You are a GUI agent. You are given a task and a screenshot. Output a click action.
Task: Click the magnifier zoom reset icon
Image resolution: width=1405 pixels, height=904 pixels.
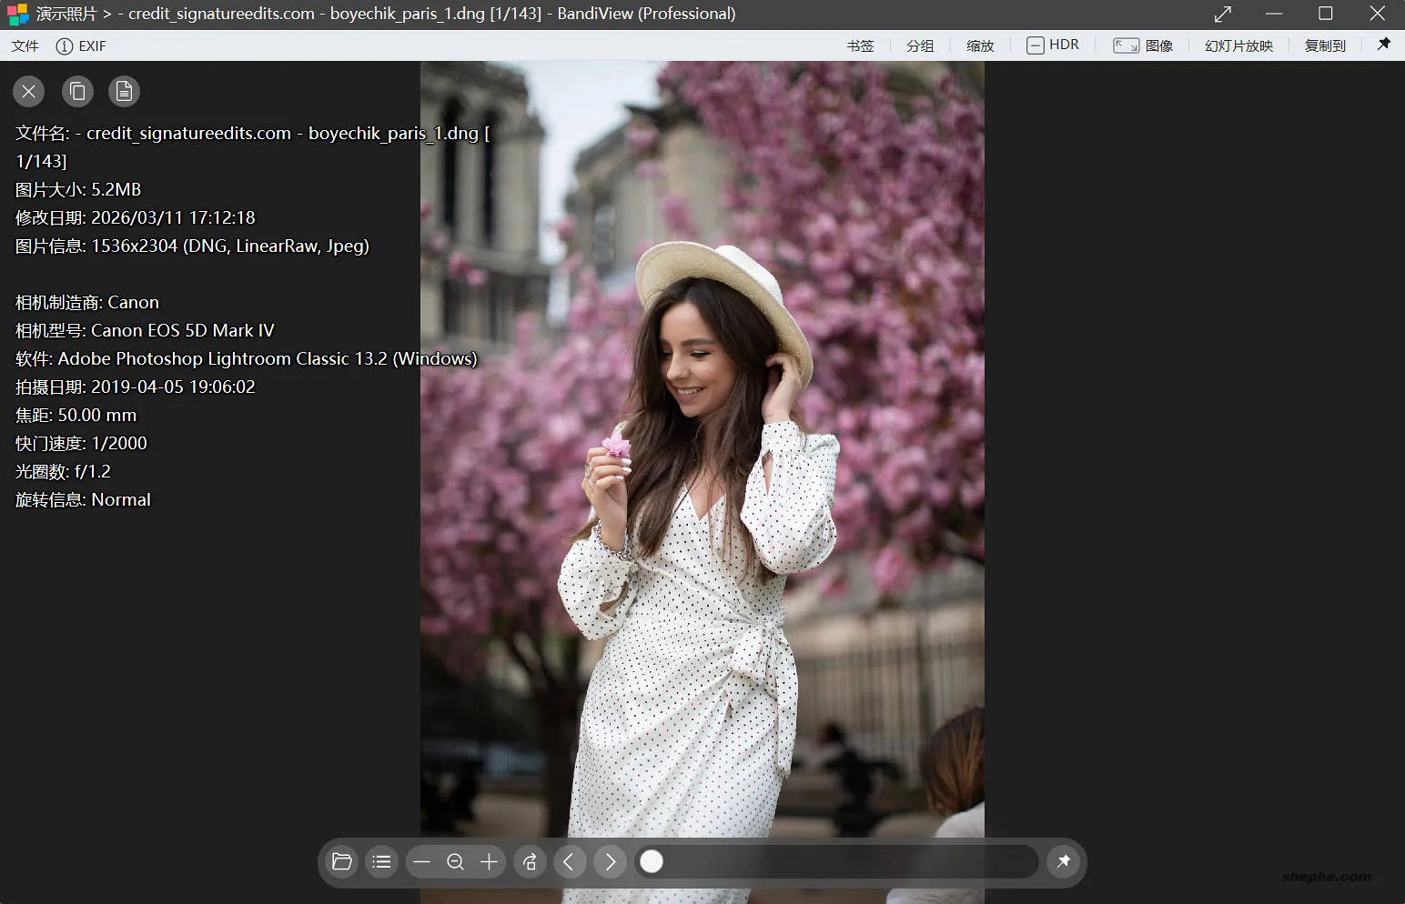[456, 861]
